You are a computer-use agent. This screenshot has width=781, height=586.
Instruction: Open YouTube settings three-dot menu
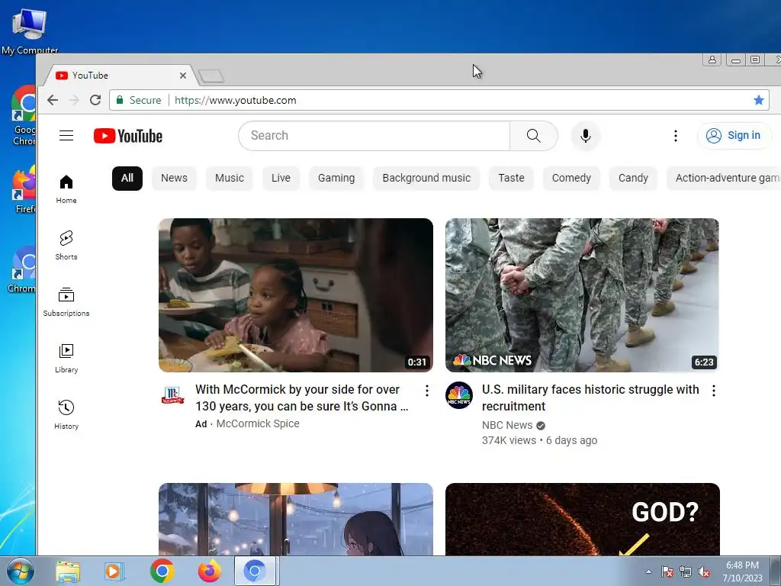(x=676, y=136)
